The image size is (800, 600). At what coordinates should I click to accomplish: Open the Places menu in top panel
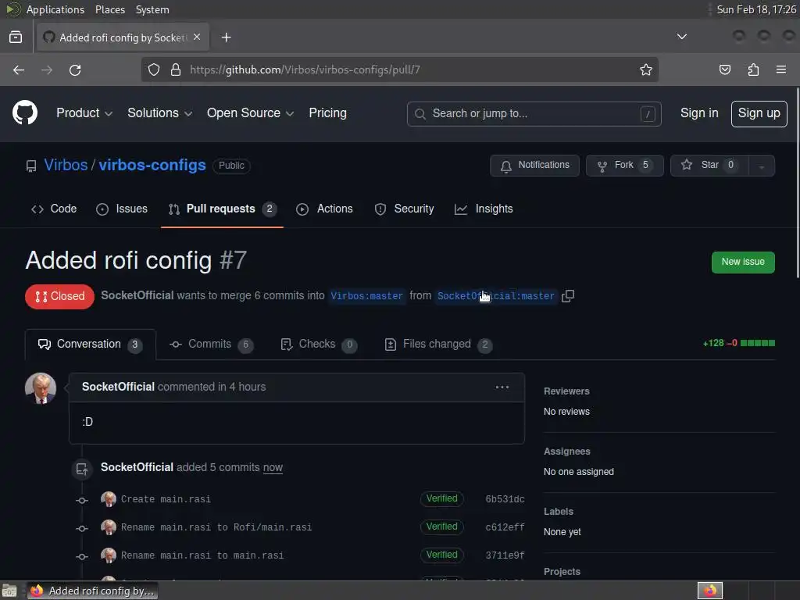pos(110,9)
